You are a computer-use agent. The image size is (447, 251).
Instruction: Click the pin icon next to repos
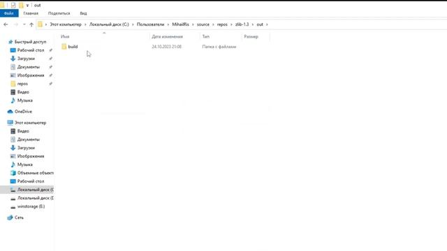[x=50, y=84]
